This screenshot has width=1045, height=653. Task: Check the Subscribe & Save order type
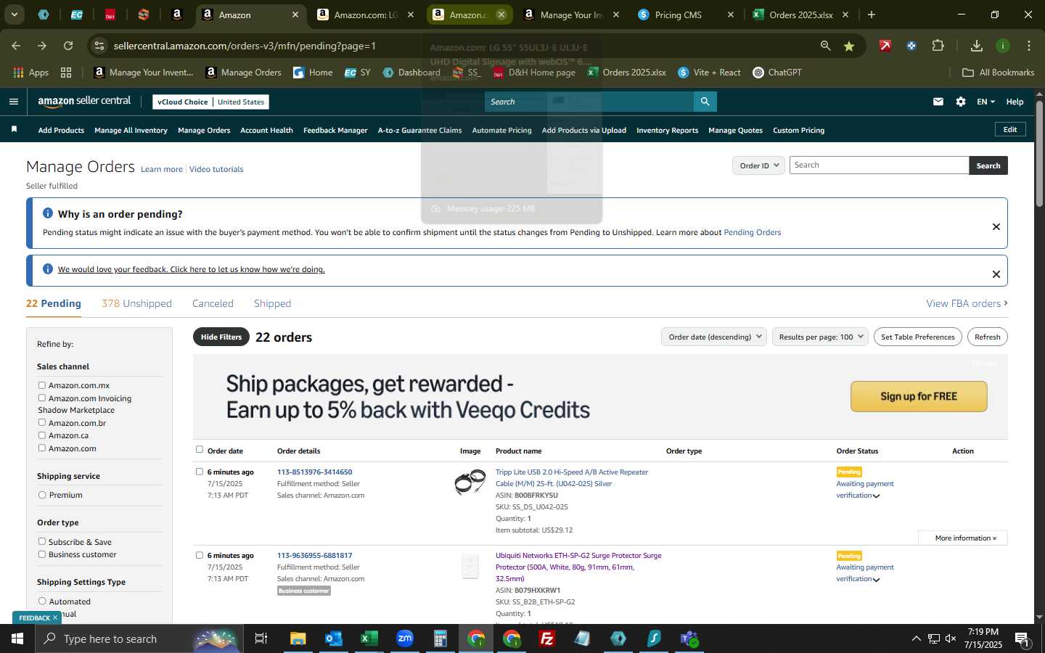pos(42,541)
